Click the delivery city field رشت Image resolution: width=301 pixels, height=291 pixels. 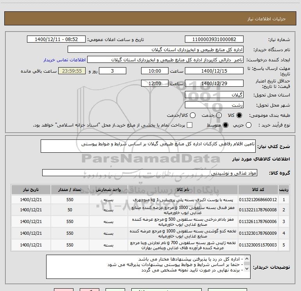tap(214, 105)
